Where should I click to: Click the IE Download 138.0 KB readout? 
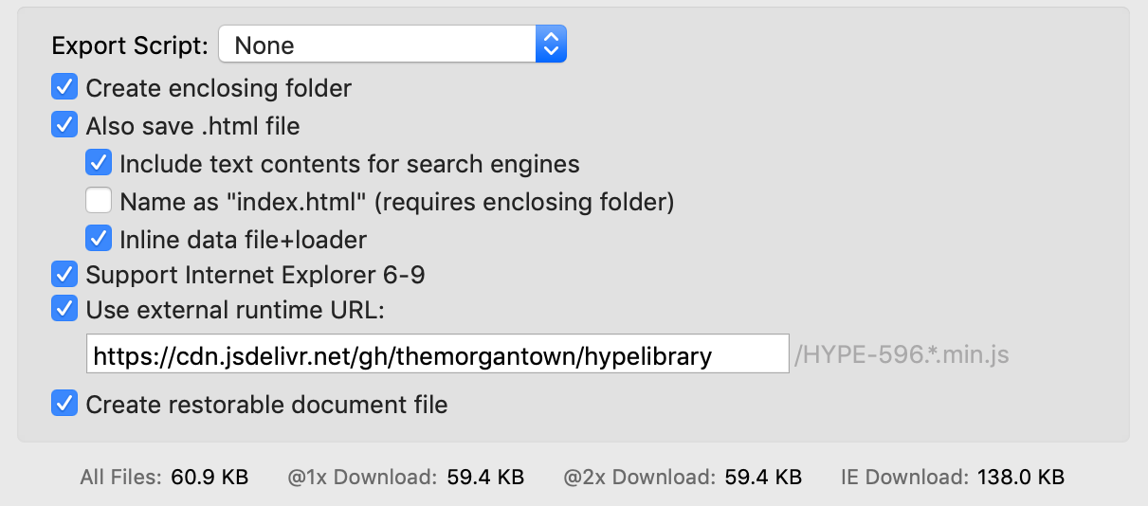click(1027, 477)
